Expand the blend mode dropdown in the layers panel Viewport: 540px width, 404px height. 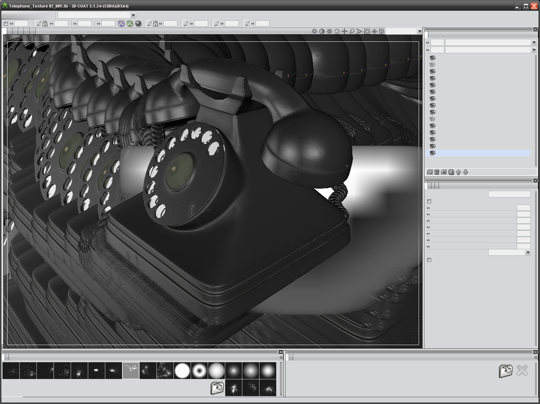click(x=534, y=42)
